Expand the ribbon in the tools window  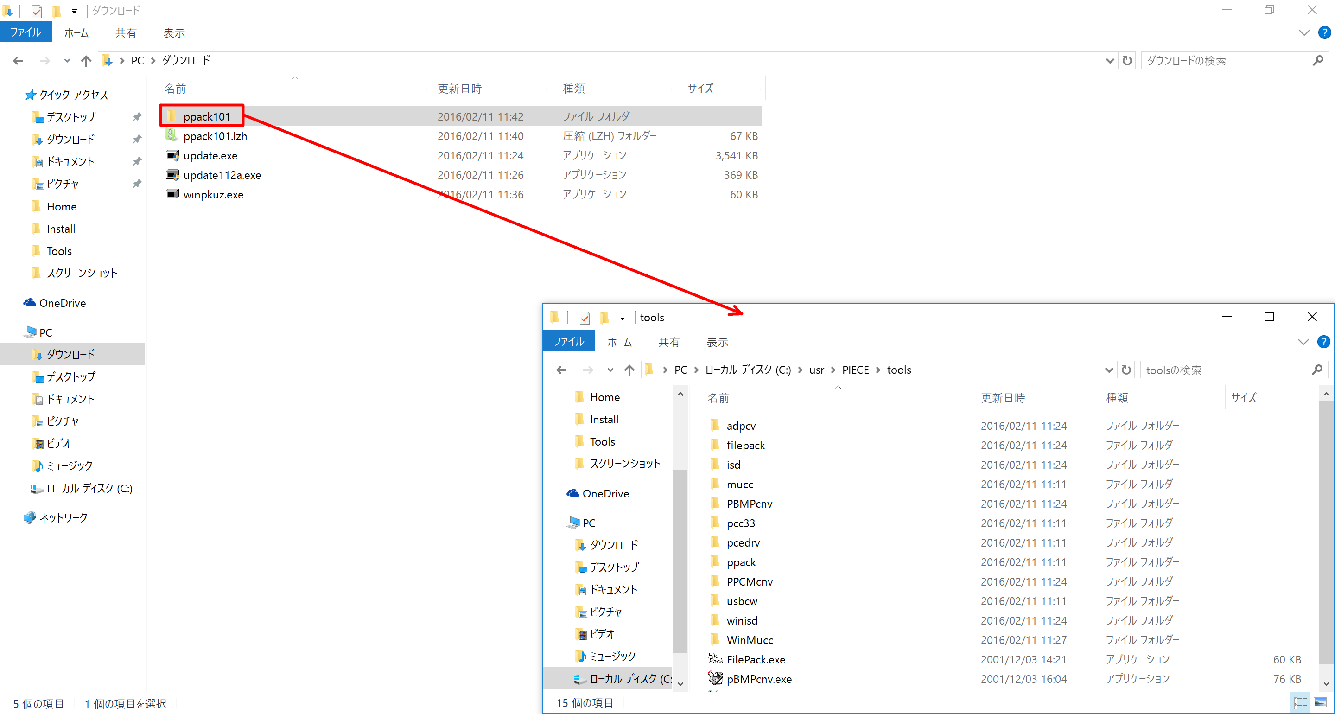[x=1303, y=342]
